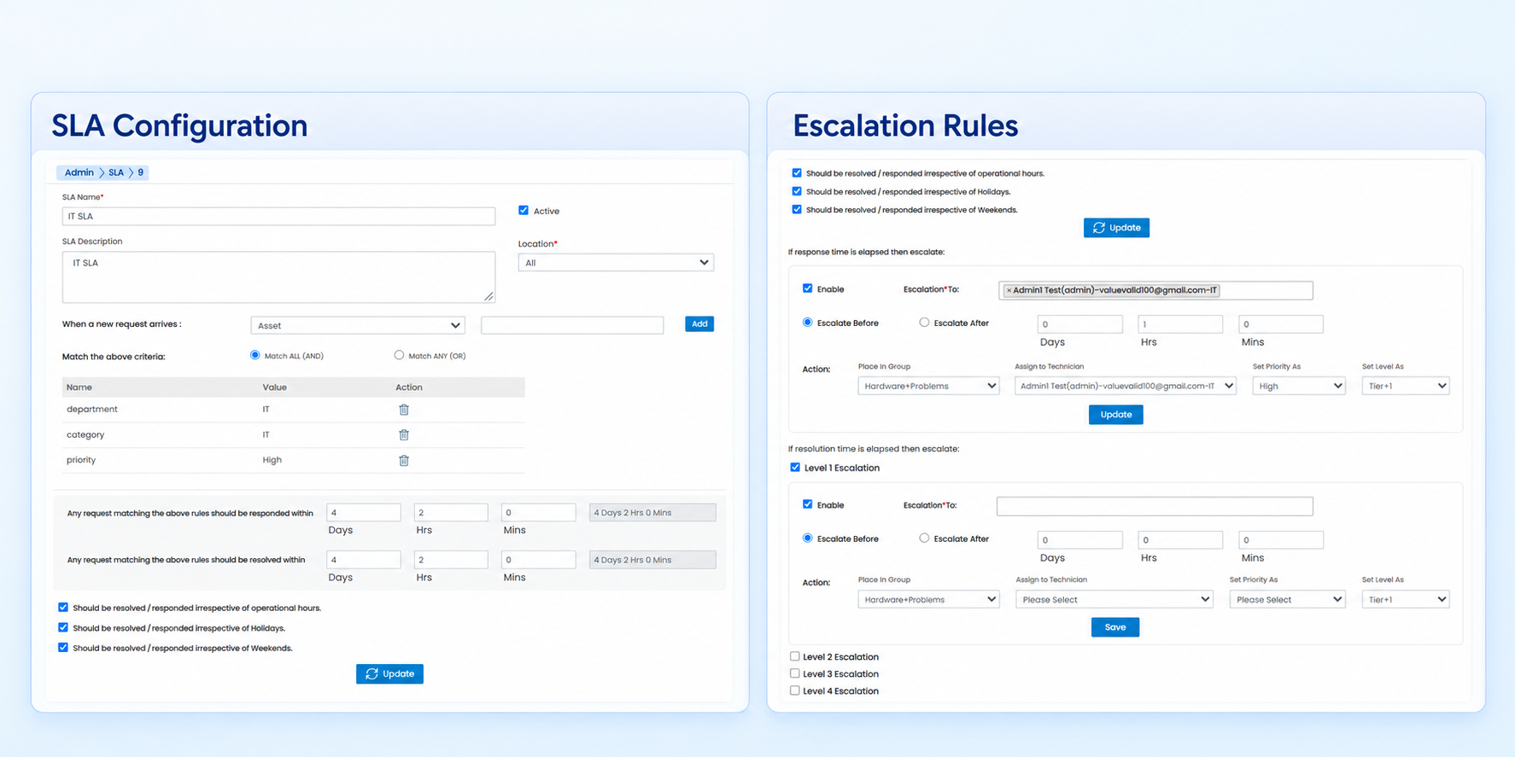Toggle irrespective of Holidays in Escalation Rules
The height and width of the screenshot is (757, 1515).
point(797,191)
